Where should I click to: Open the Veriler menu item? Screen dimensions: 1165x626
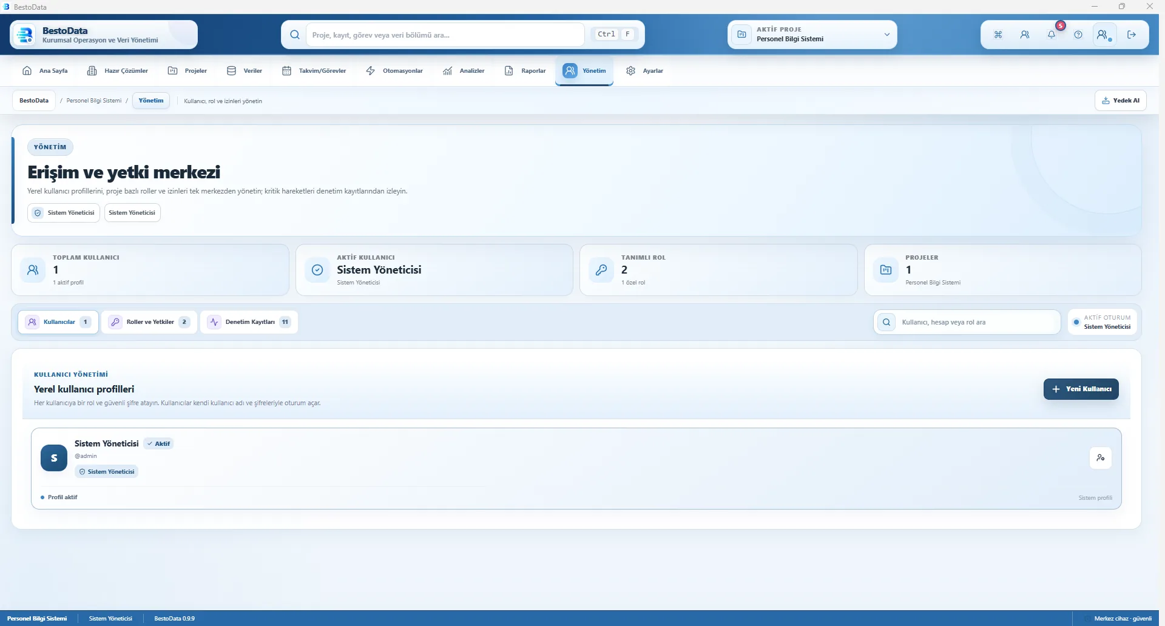click(x=244, y=71)
